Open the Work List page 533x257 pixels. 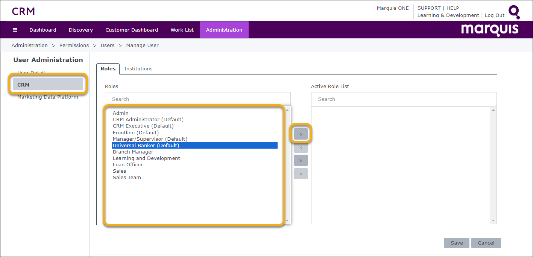[x=182, y=30]
